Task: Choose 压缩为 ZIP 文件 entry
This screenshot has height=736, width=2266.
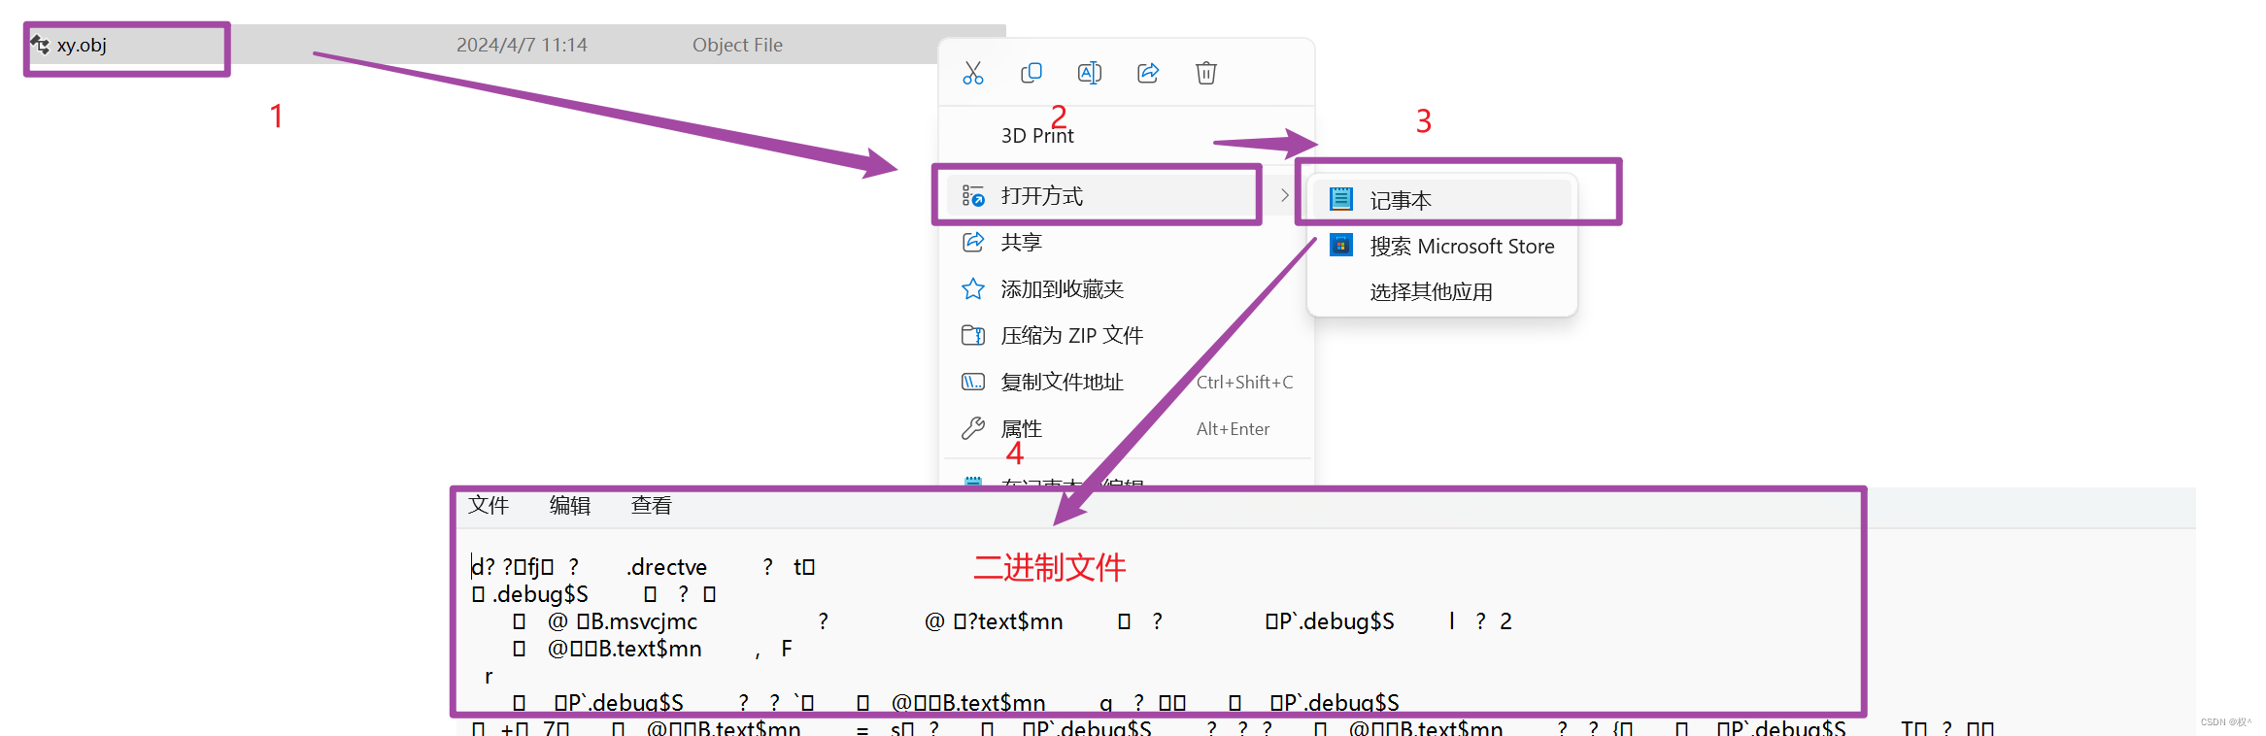Action: (x=1071, y=335)
